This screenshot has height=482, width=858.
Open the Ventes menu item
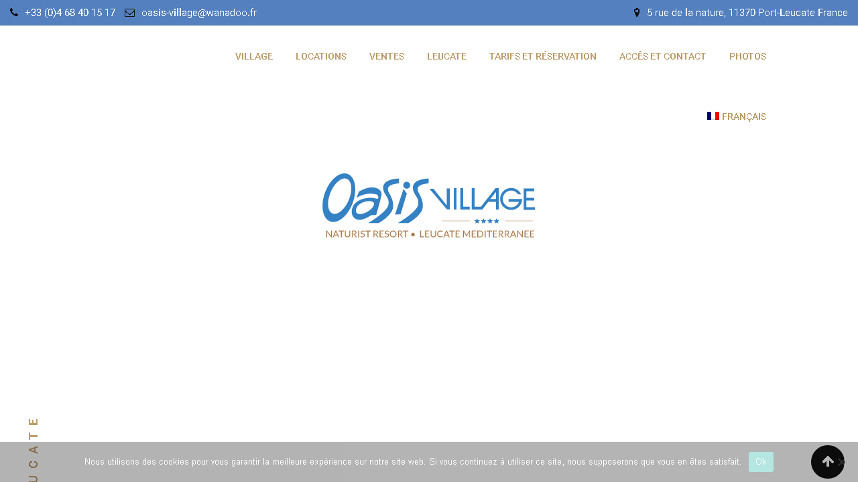click(387, 56)
